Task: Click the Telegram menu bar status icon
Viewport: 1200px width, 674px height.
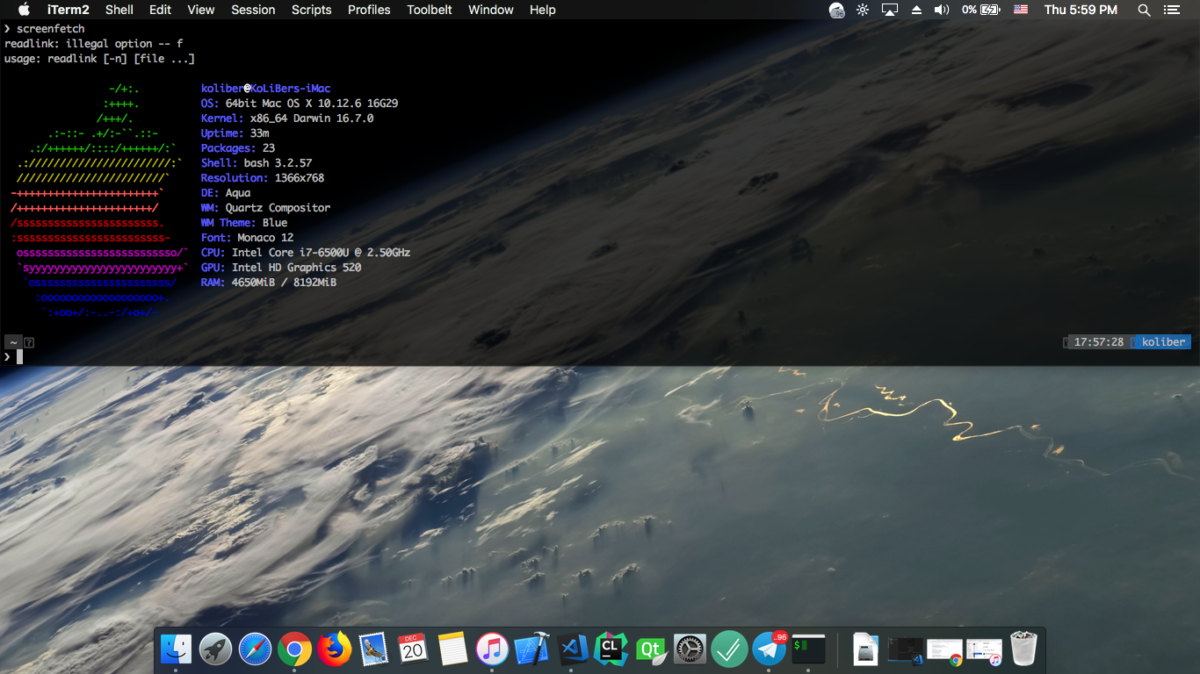Action: tap(837, 10)
